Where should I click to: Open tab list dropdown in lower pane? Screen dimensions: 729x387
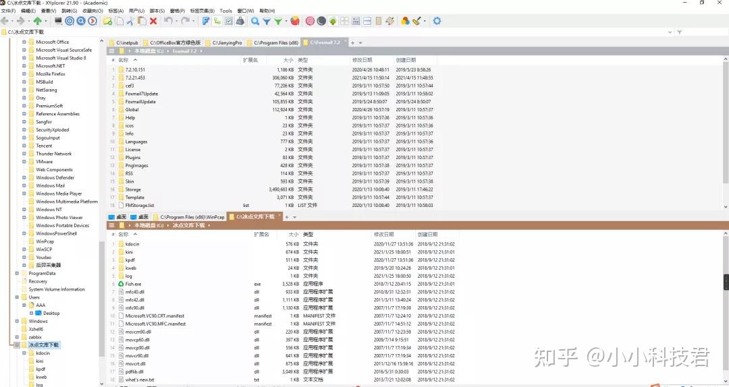point(294,217)
